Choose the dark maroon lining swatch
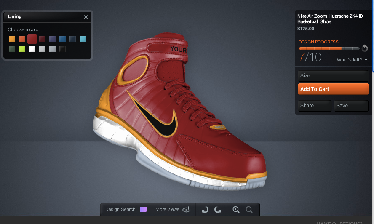374x224 pixels. pyautogui.click(x=42, y=39)
